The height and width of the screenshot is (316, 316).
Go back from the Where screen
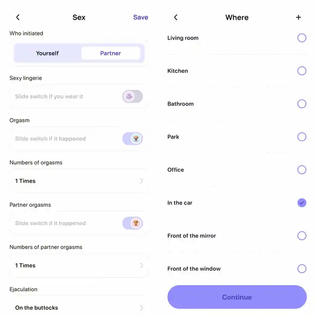(176, 17)
